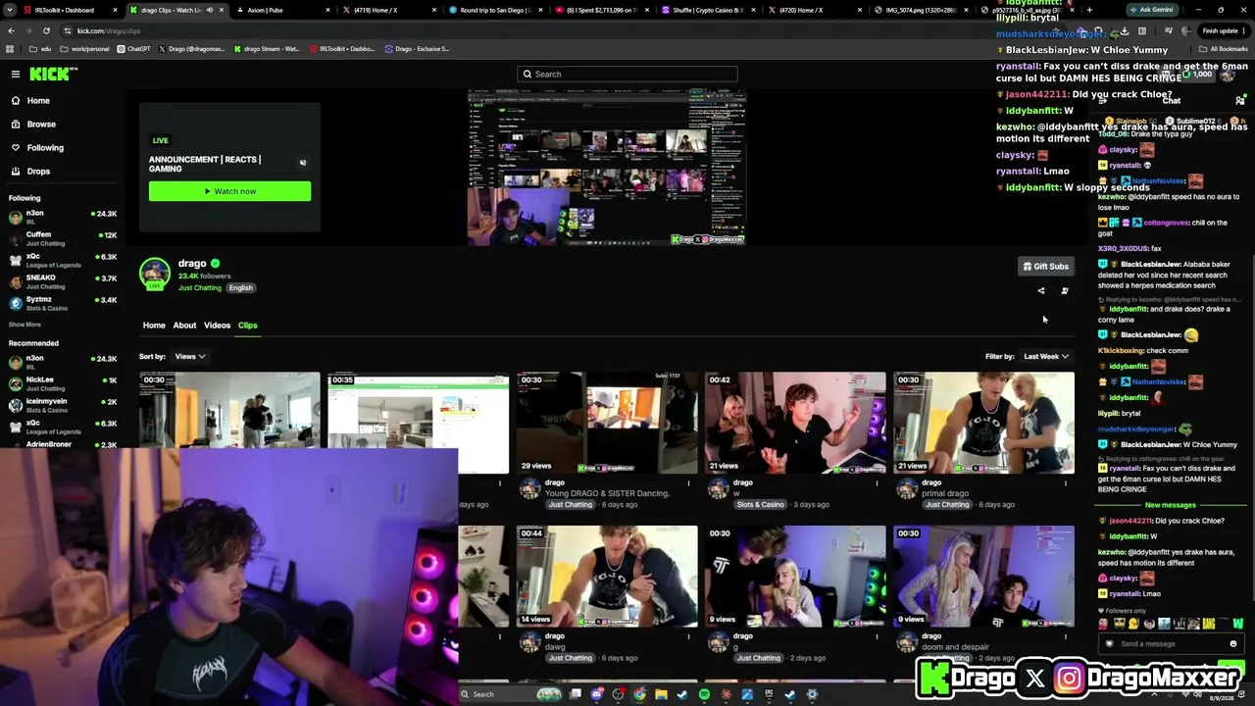
Task: Open options menu for Young DRAGO clip
Action: pyautogui.click(x=688, y=482)
